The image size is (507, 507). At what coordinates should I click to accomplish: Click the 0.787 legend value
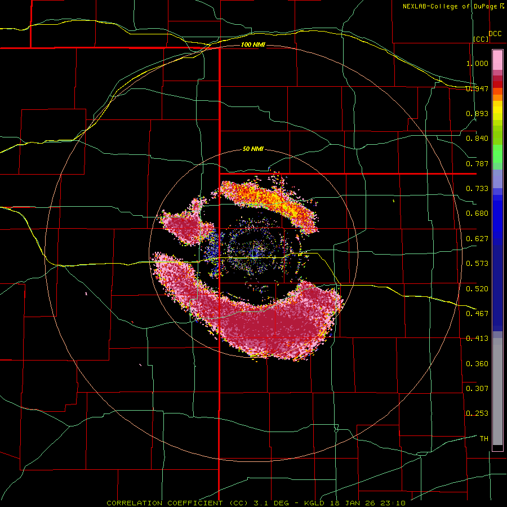tap(477, 163)
